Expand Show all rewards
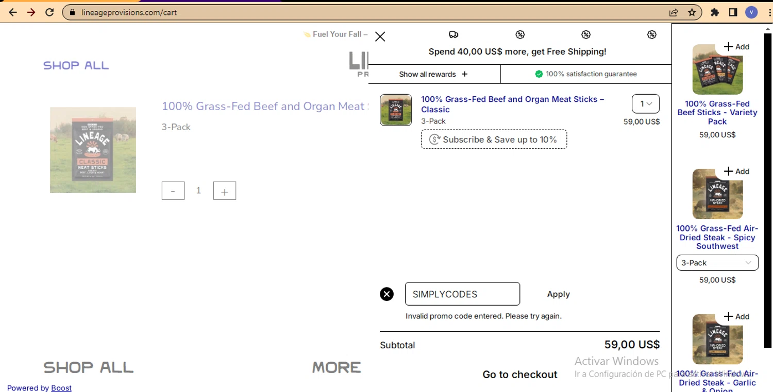The image size is (773, 392). click(x=434, y=74)
